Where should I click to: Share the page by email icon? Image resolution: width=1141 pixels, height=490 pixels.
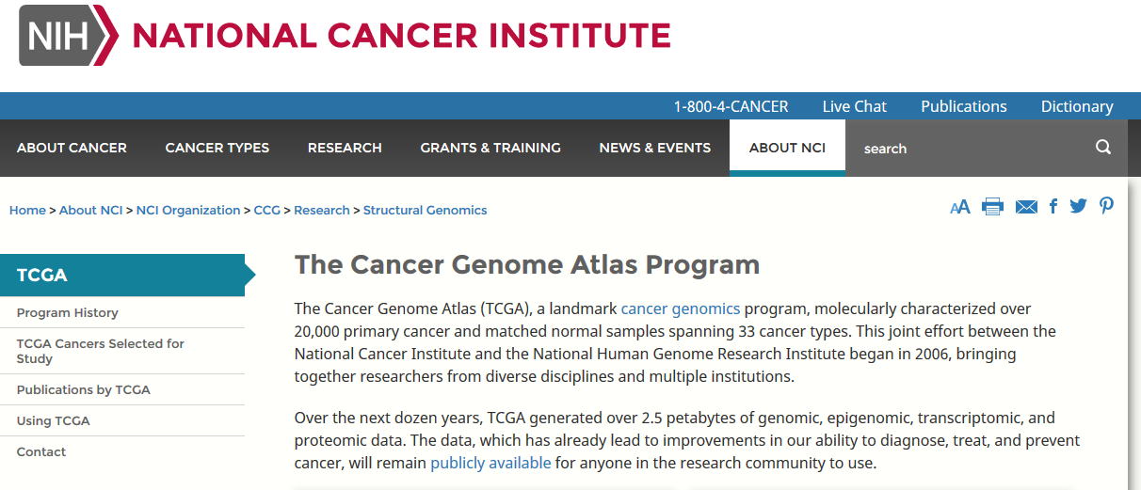tap(1026, 207)
